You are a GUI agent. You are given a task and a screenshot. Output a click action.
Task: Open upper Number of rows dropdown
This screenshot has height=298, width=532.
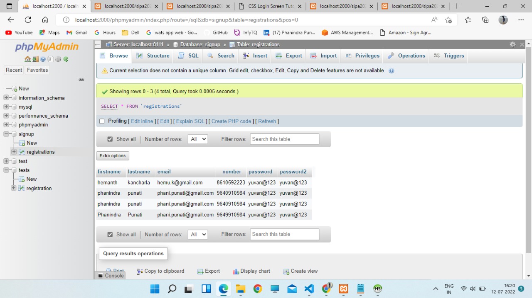(x=198, y=139)
